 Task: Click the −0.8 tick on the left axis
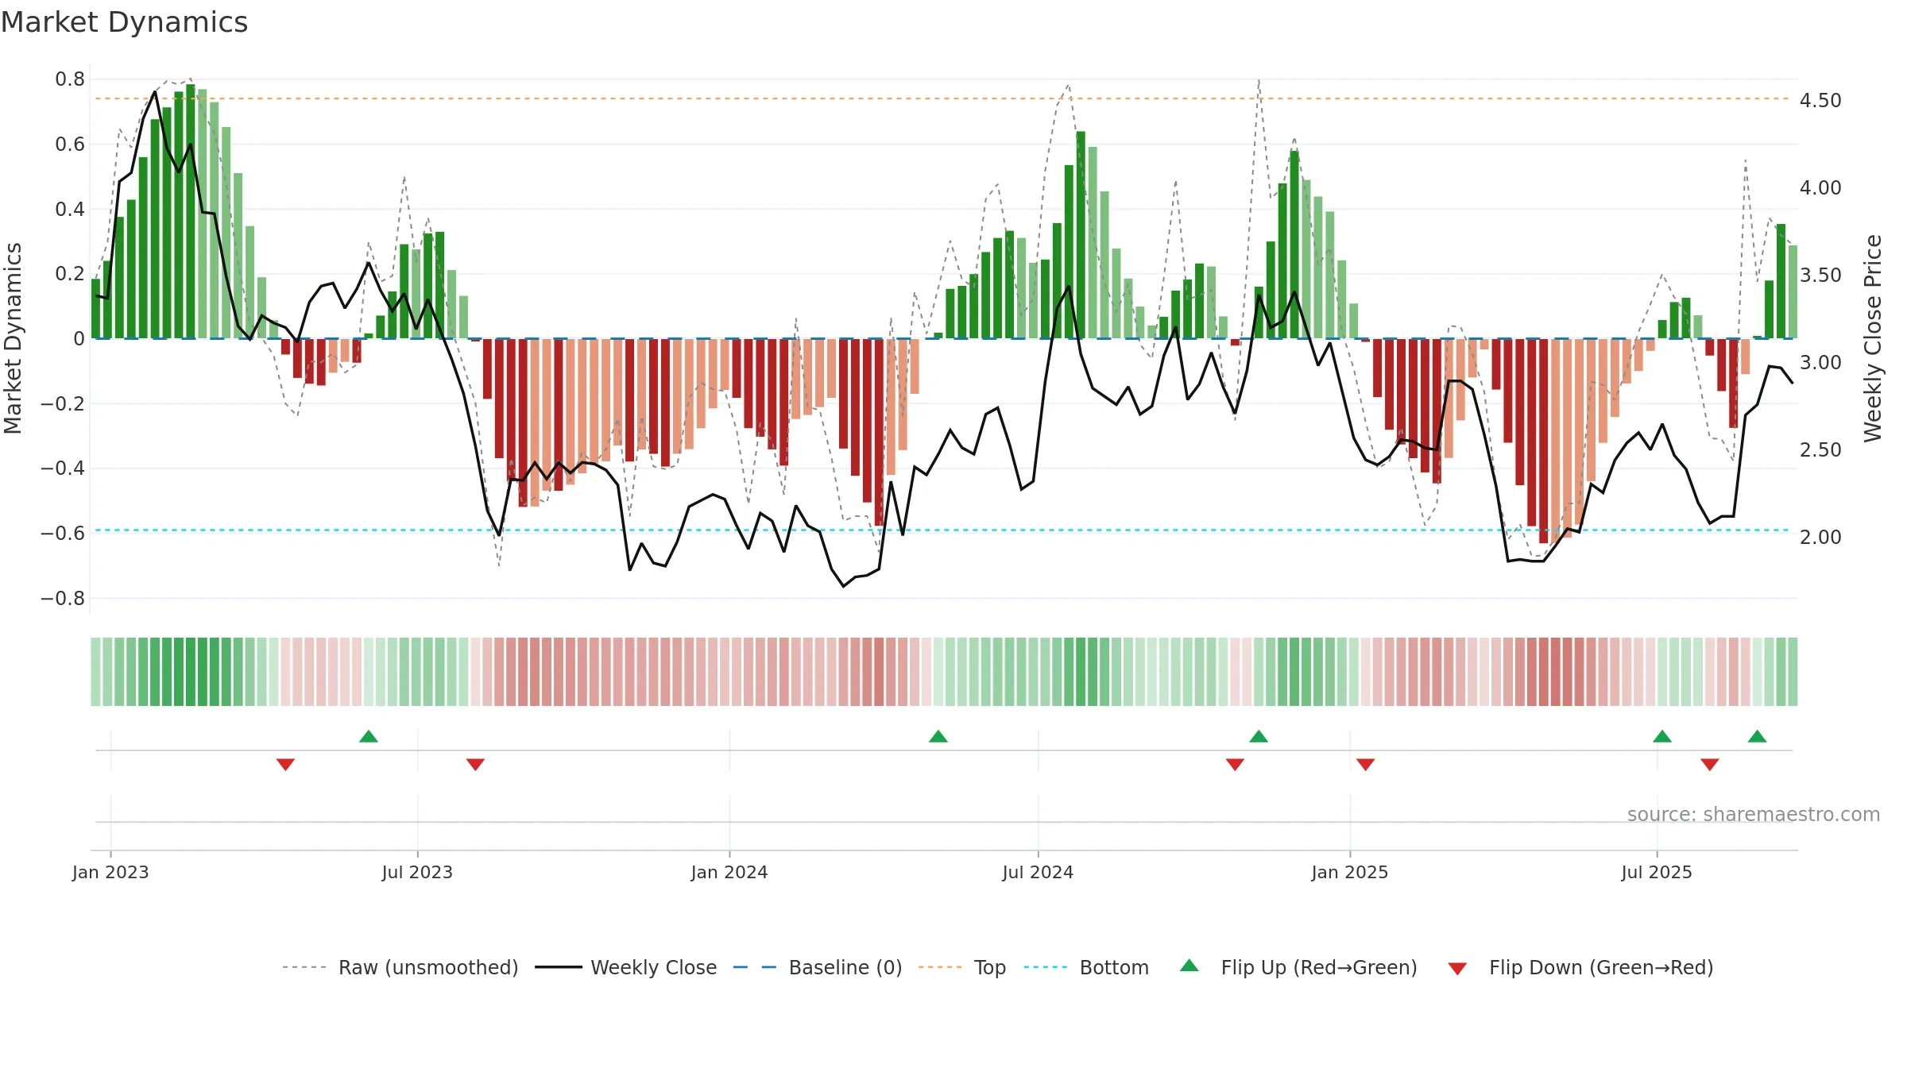pyautogui.click(x=63, y=599)
